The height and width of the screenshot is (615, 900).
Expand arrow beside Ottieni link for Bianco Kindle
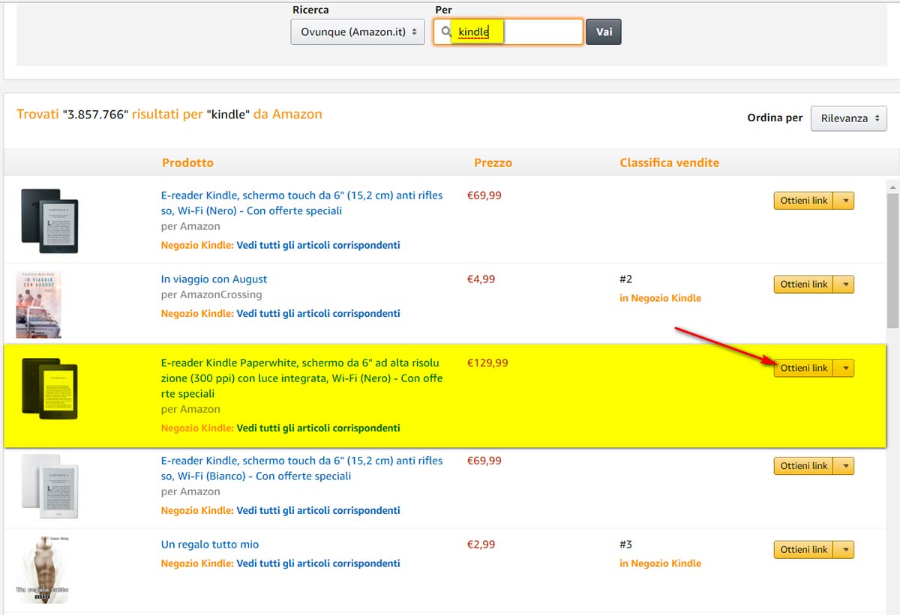[x=844, y=466]
